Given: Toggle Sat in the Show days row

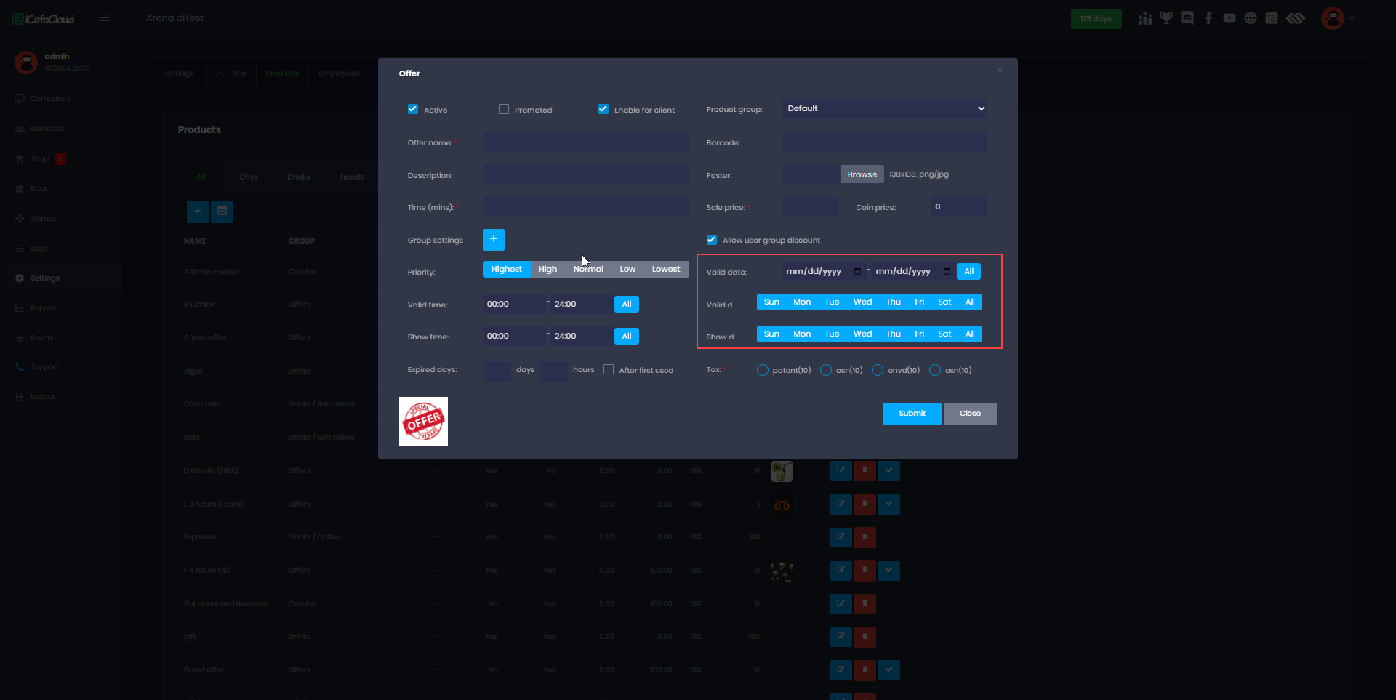Looking at the screenshot, I should click(944, 334).
